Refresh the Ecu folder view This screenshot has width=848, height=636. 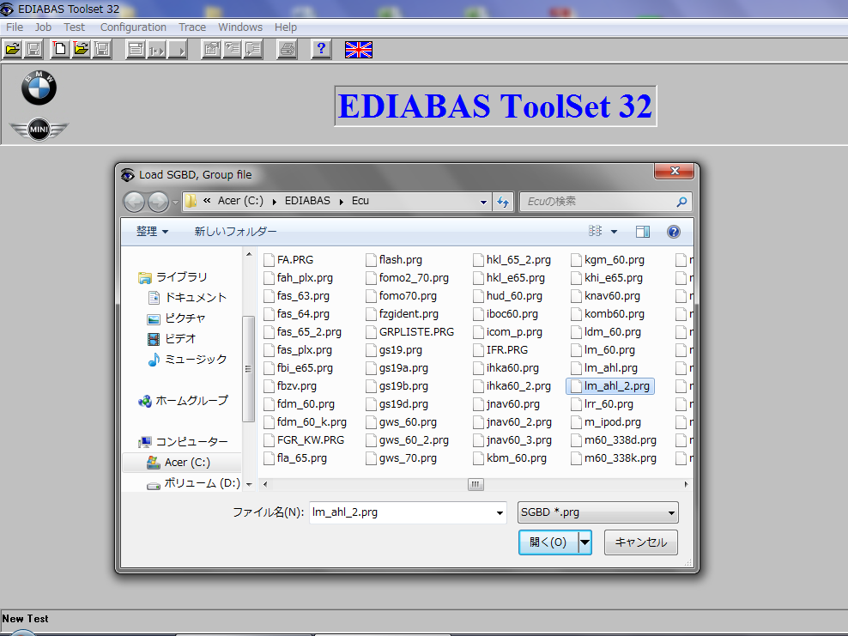tap(503, 202)
